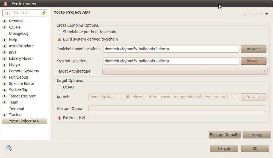The image size is (273, 158).
Task: Expand the Specfile Editor node
Action: [5, 84]
